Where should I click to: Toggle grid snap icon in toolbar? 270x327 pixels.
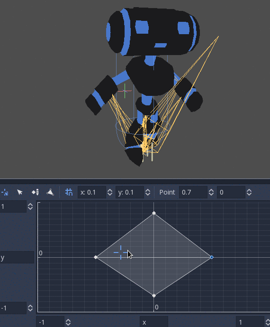click(x=69, y=192)
